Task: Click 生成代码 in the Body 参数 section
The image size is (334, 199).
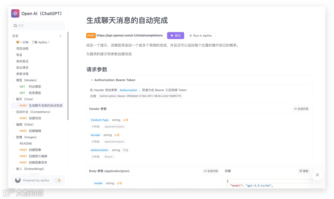Action: point(211,171)
